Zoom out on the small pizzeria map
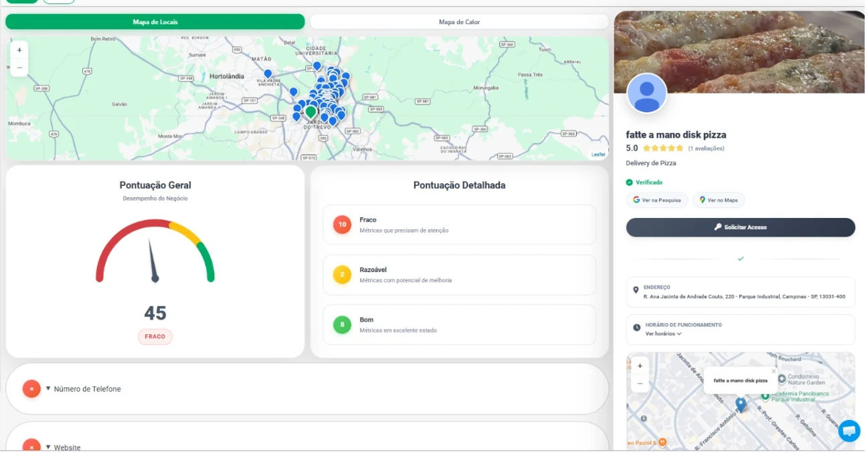866x452 pixels. click(x=640, y=383)
